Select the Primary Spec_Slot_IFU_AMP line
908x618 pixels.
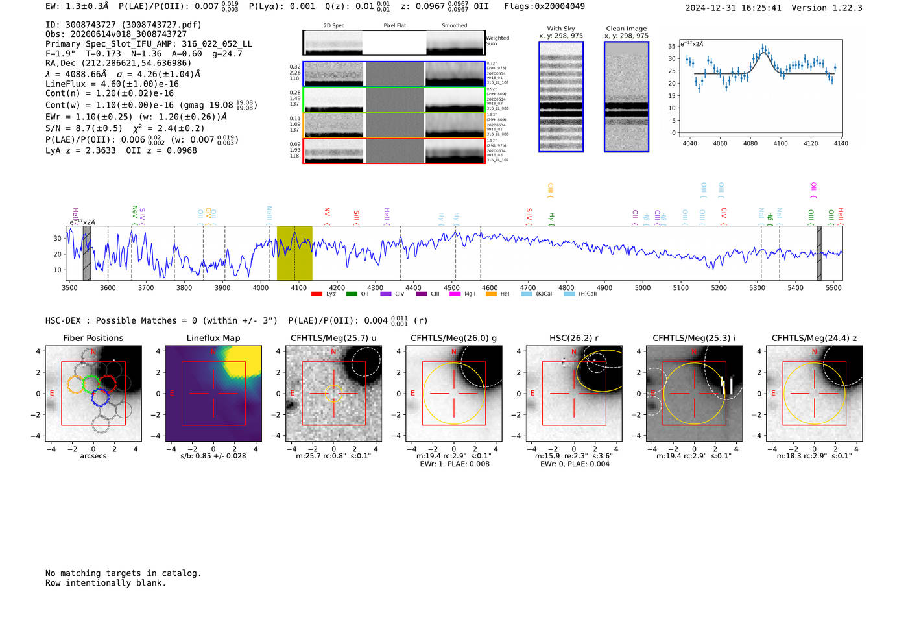click(x=149, y=43)
